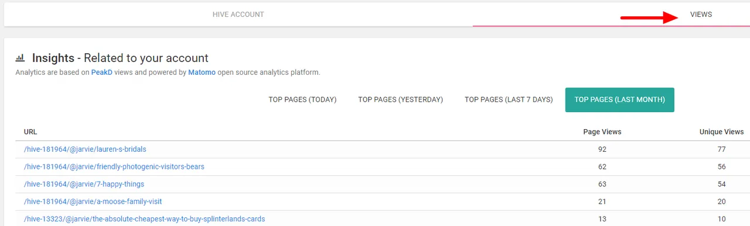The height and width of the screenshot is (226, 750).
Task: Open the PeakD link
Action: 101,72
